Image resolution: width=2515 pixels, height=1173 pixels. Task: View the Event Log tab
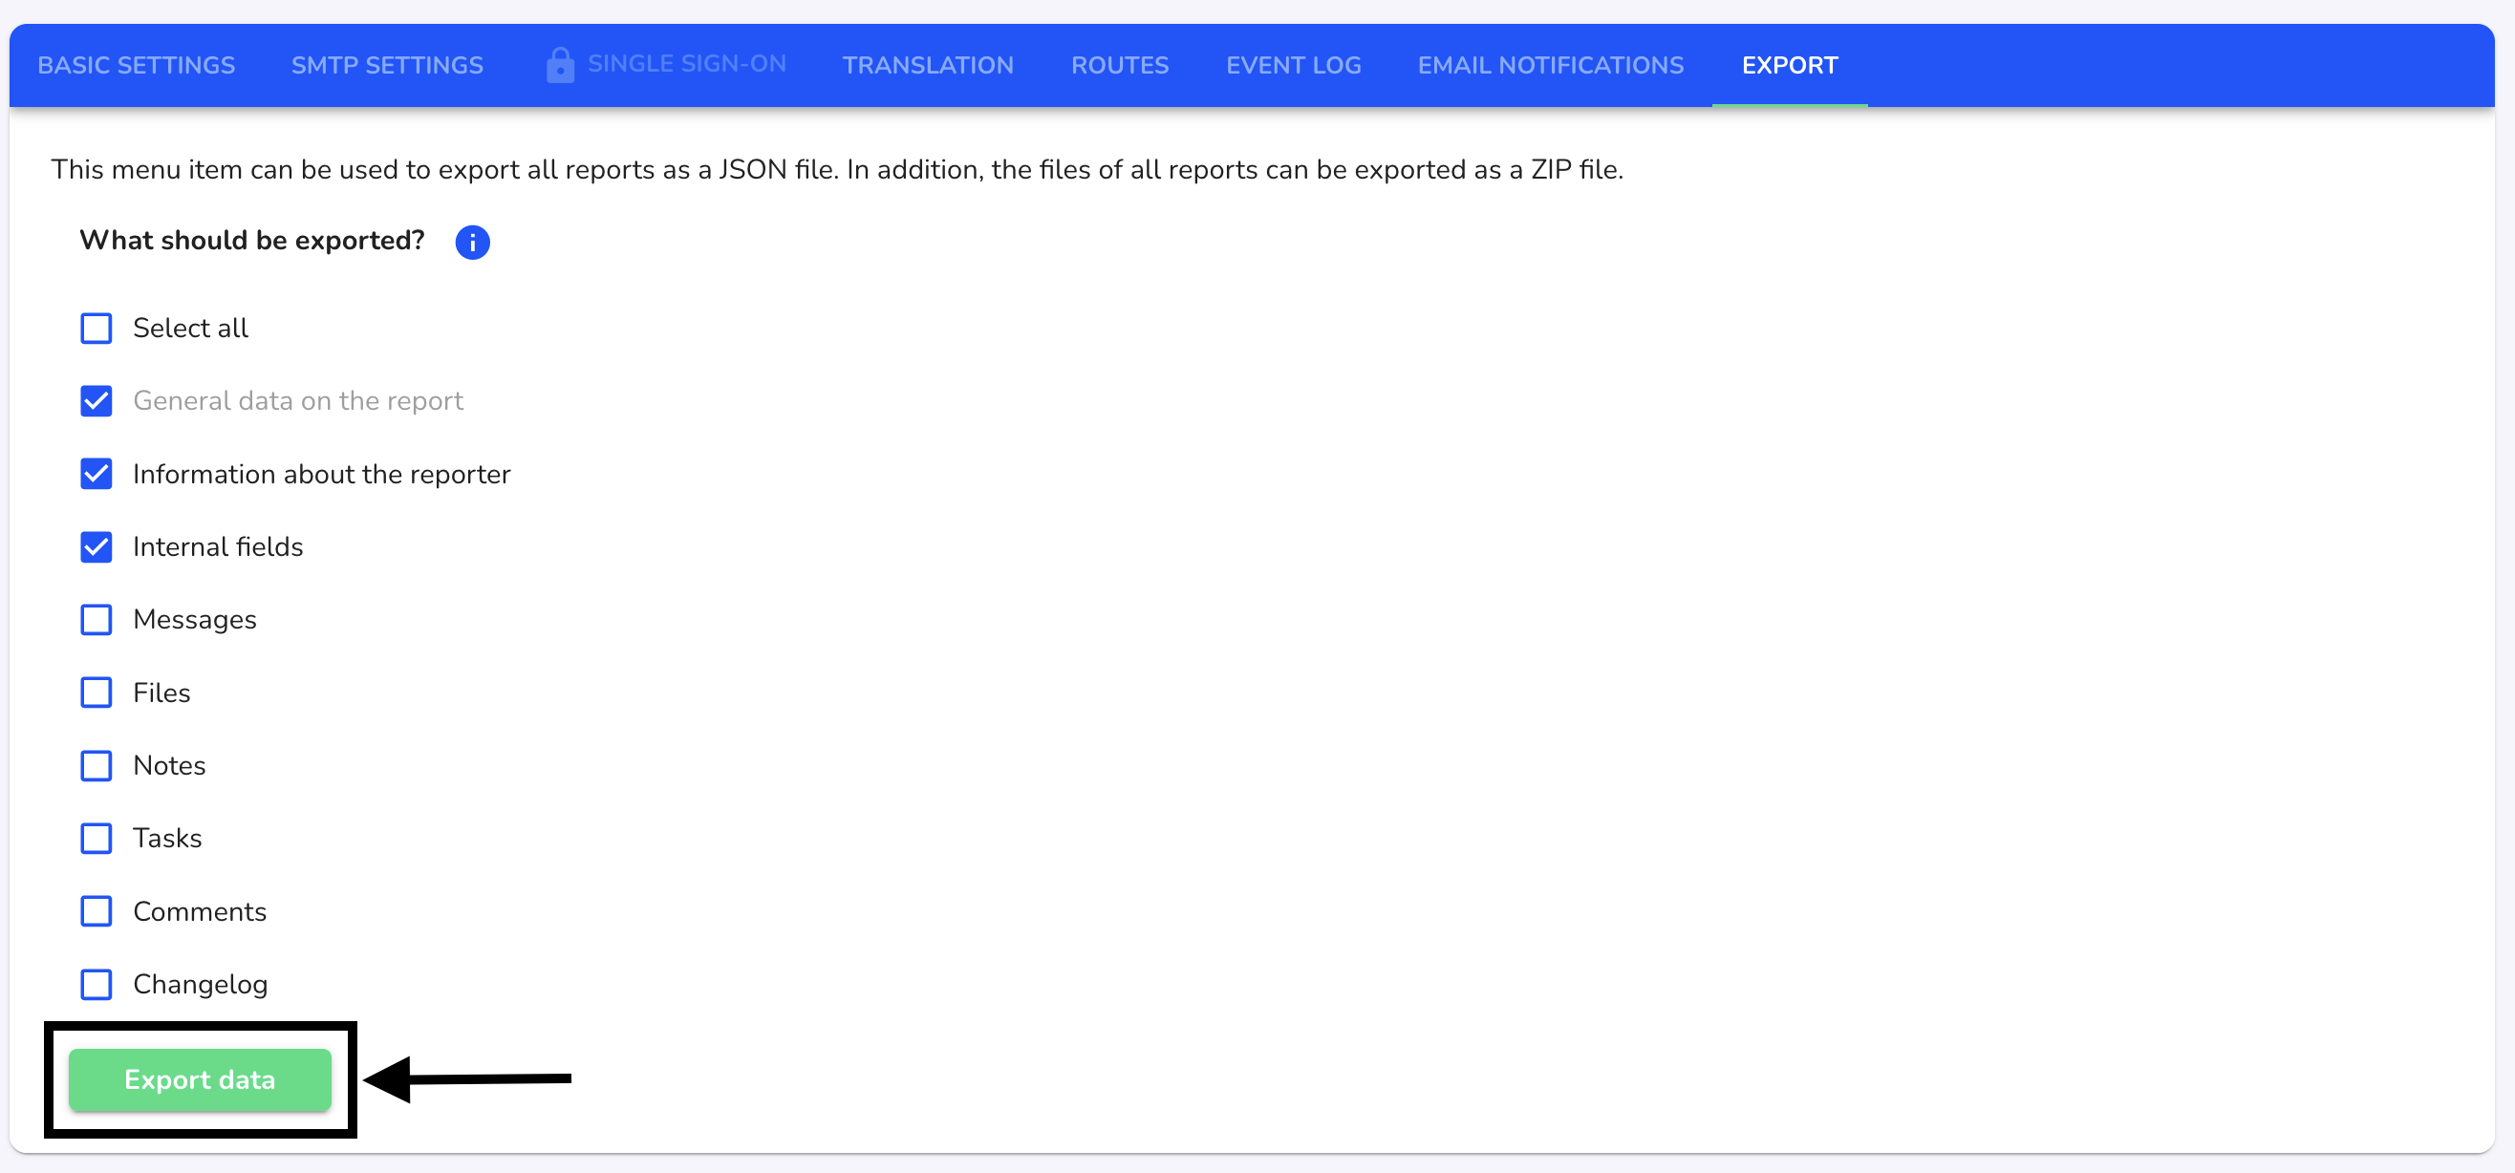pyautogui.click(x=1293, y=65)
